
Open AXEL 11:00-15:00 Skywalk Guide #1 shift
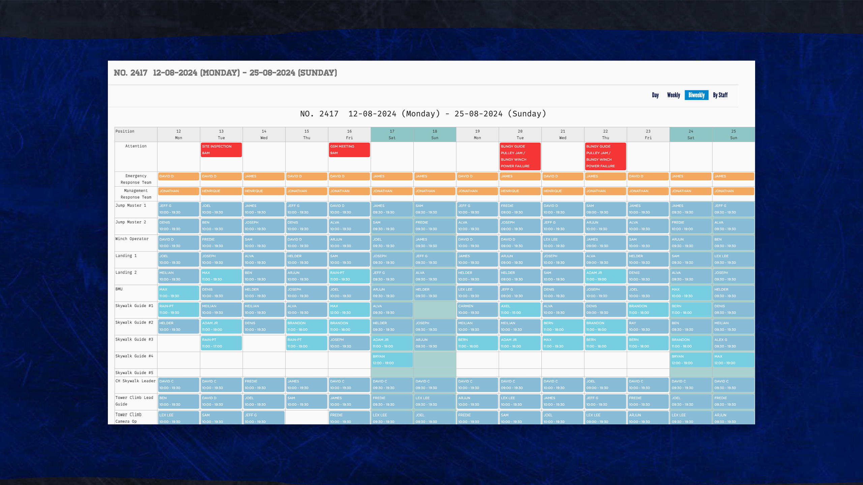[x=520, y=309]
